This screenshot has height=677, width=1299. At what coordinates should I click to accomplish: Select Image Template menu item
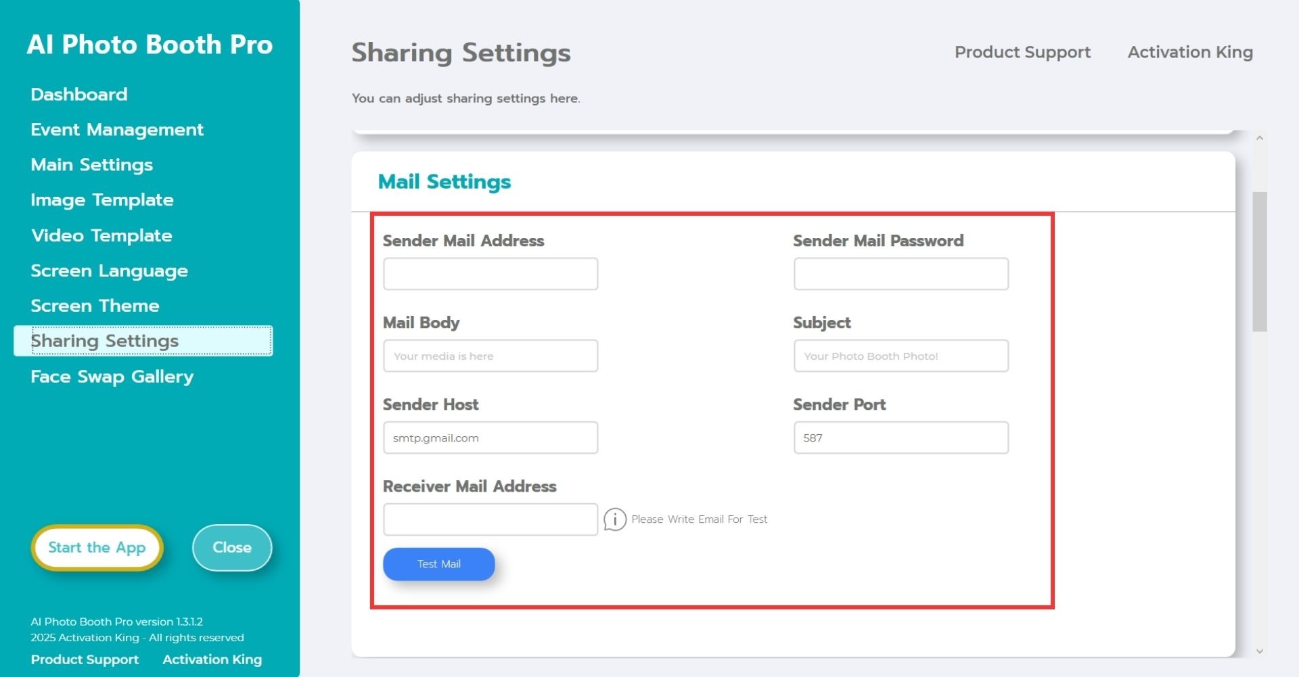pyautogui.click(x=101, y=200)
